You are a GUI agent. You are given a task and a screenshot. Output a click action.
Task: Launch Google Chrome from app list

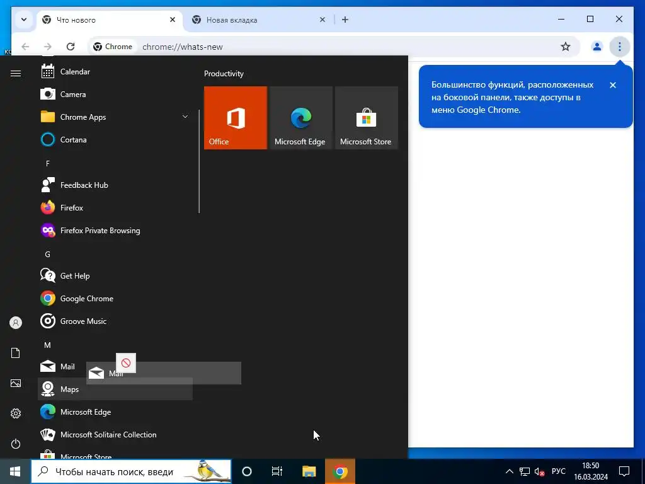115,298
